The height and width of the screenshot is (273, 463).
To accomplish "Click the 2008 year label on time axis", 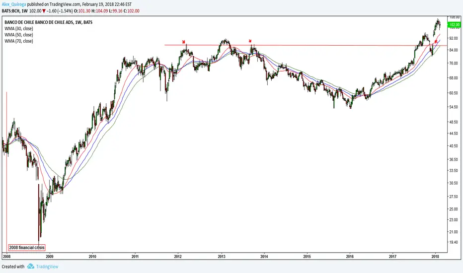I will (6, 257).
